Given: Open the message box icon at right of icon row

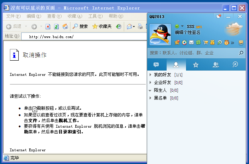Looking at the screenshot, I should pos(241,42).
